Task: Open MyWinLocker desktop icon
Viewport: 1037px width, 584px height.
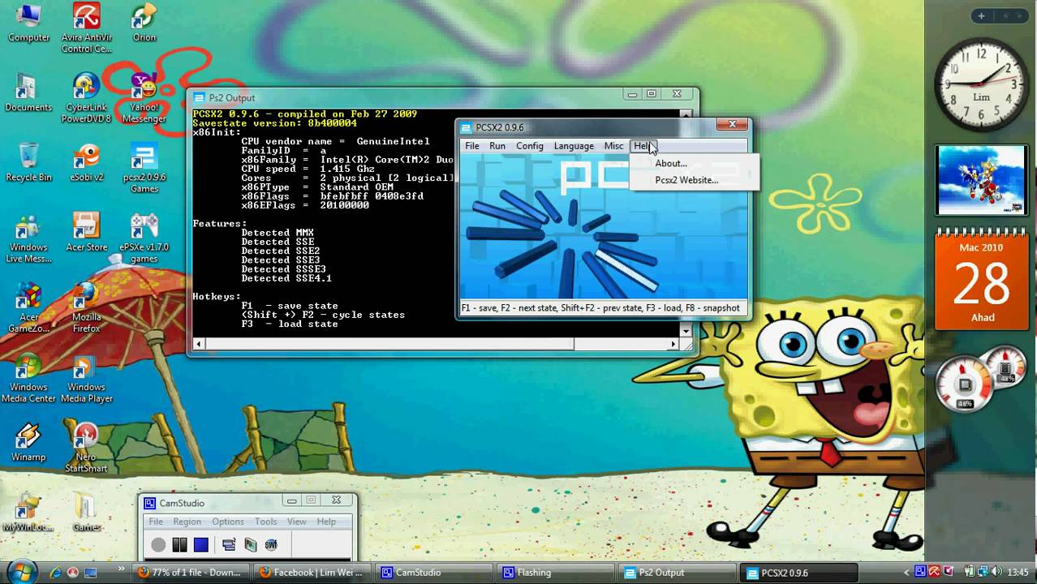Action: [28, 511]
